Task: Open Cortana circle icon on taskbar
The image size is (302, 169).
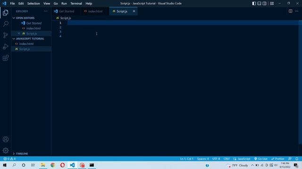Action: pyautogui.click(x=24, y=165)
